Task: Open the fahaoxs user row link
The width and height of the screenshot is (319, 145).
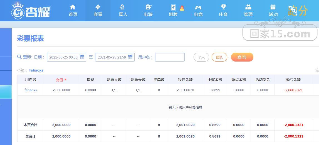Action: (x=31, y=90)
